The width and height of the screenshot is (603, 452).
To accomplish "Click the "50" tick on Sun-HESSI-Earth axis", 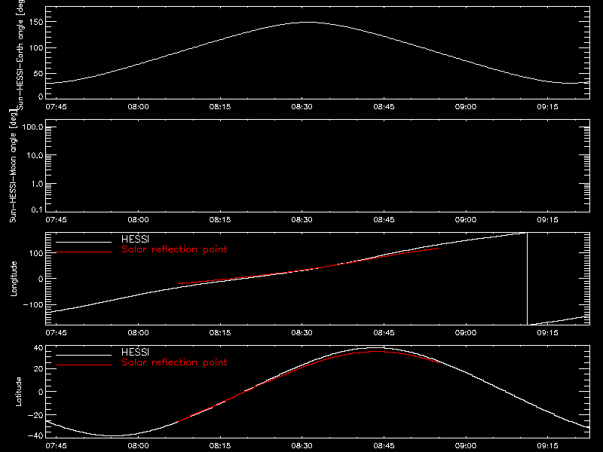I will (x=38, y=73).
